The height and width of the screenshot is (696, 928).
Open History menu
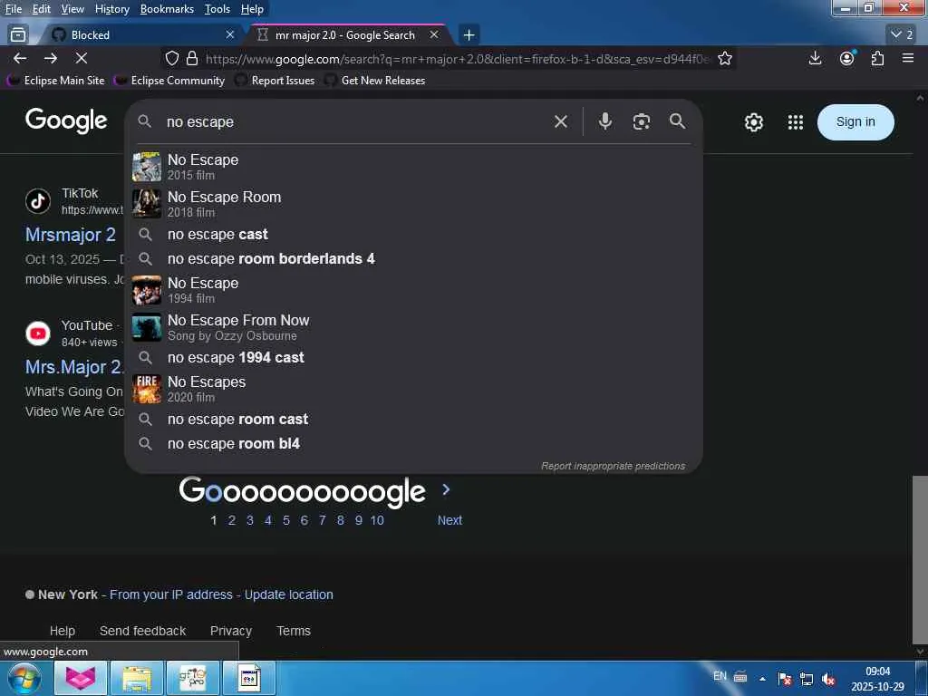pyautogui.click(x=111, y=9)
